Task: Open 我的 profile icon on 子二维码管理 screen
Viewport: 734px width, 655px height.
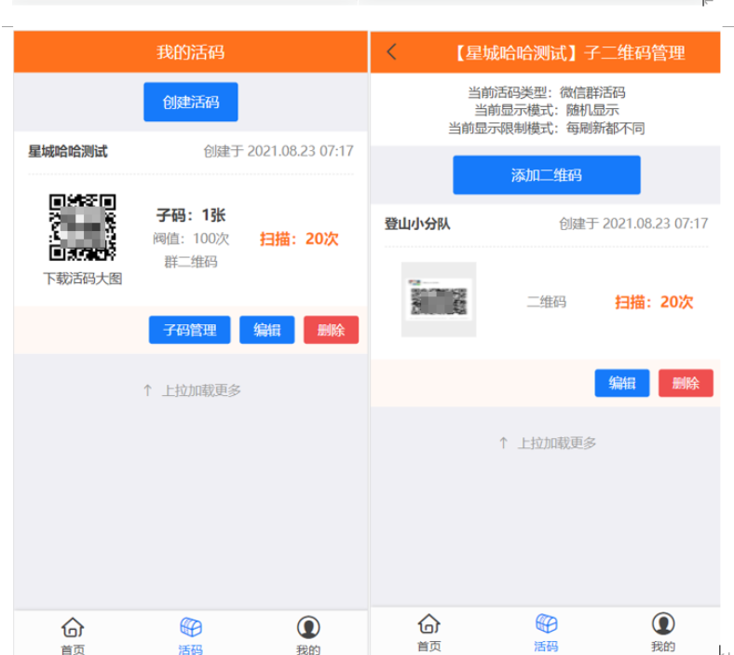Action: (x=662, y=624)
